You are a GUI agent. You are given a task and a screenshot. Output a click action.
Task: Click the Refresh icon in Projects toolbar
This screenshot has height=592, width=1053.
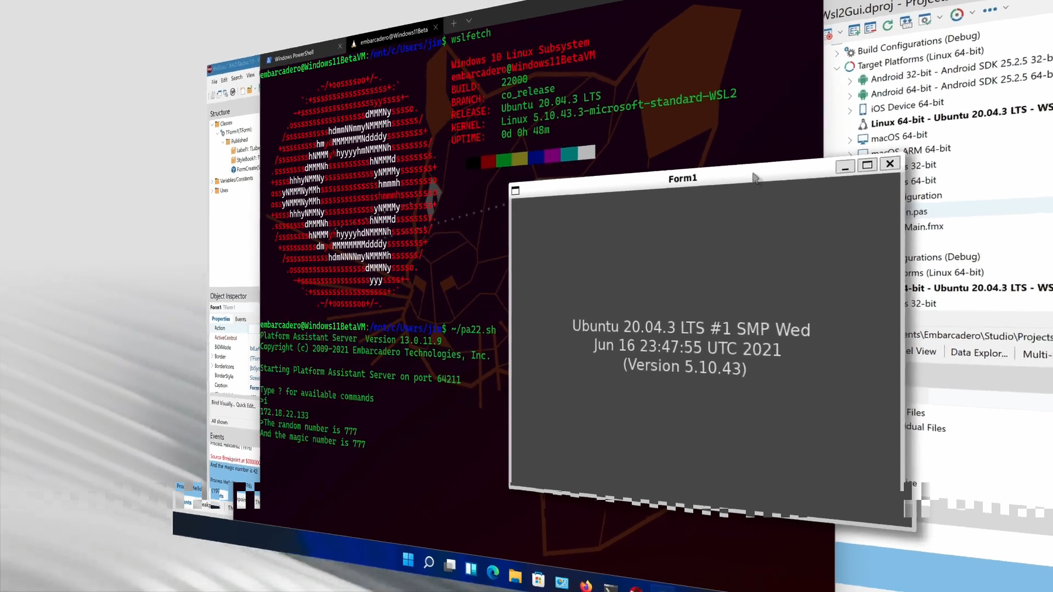(x=887, y=25)
